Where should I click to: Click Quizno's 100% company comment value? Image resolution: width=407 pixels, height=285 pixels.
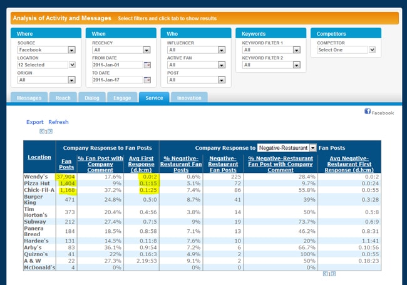[x=307, y=254]
